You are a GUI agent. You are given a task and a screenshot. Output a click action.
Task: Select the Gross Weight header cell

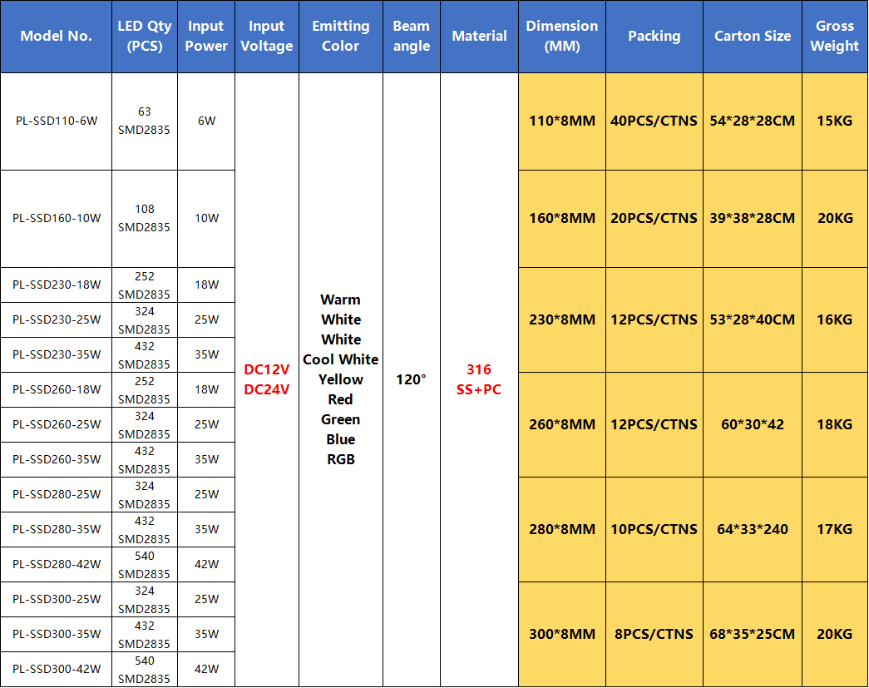click(834, 37)
